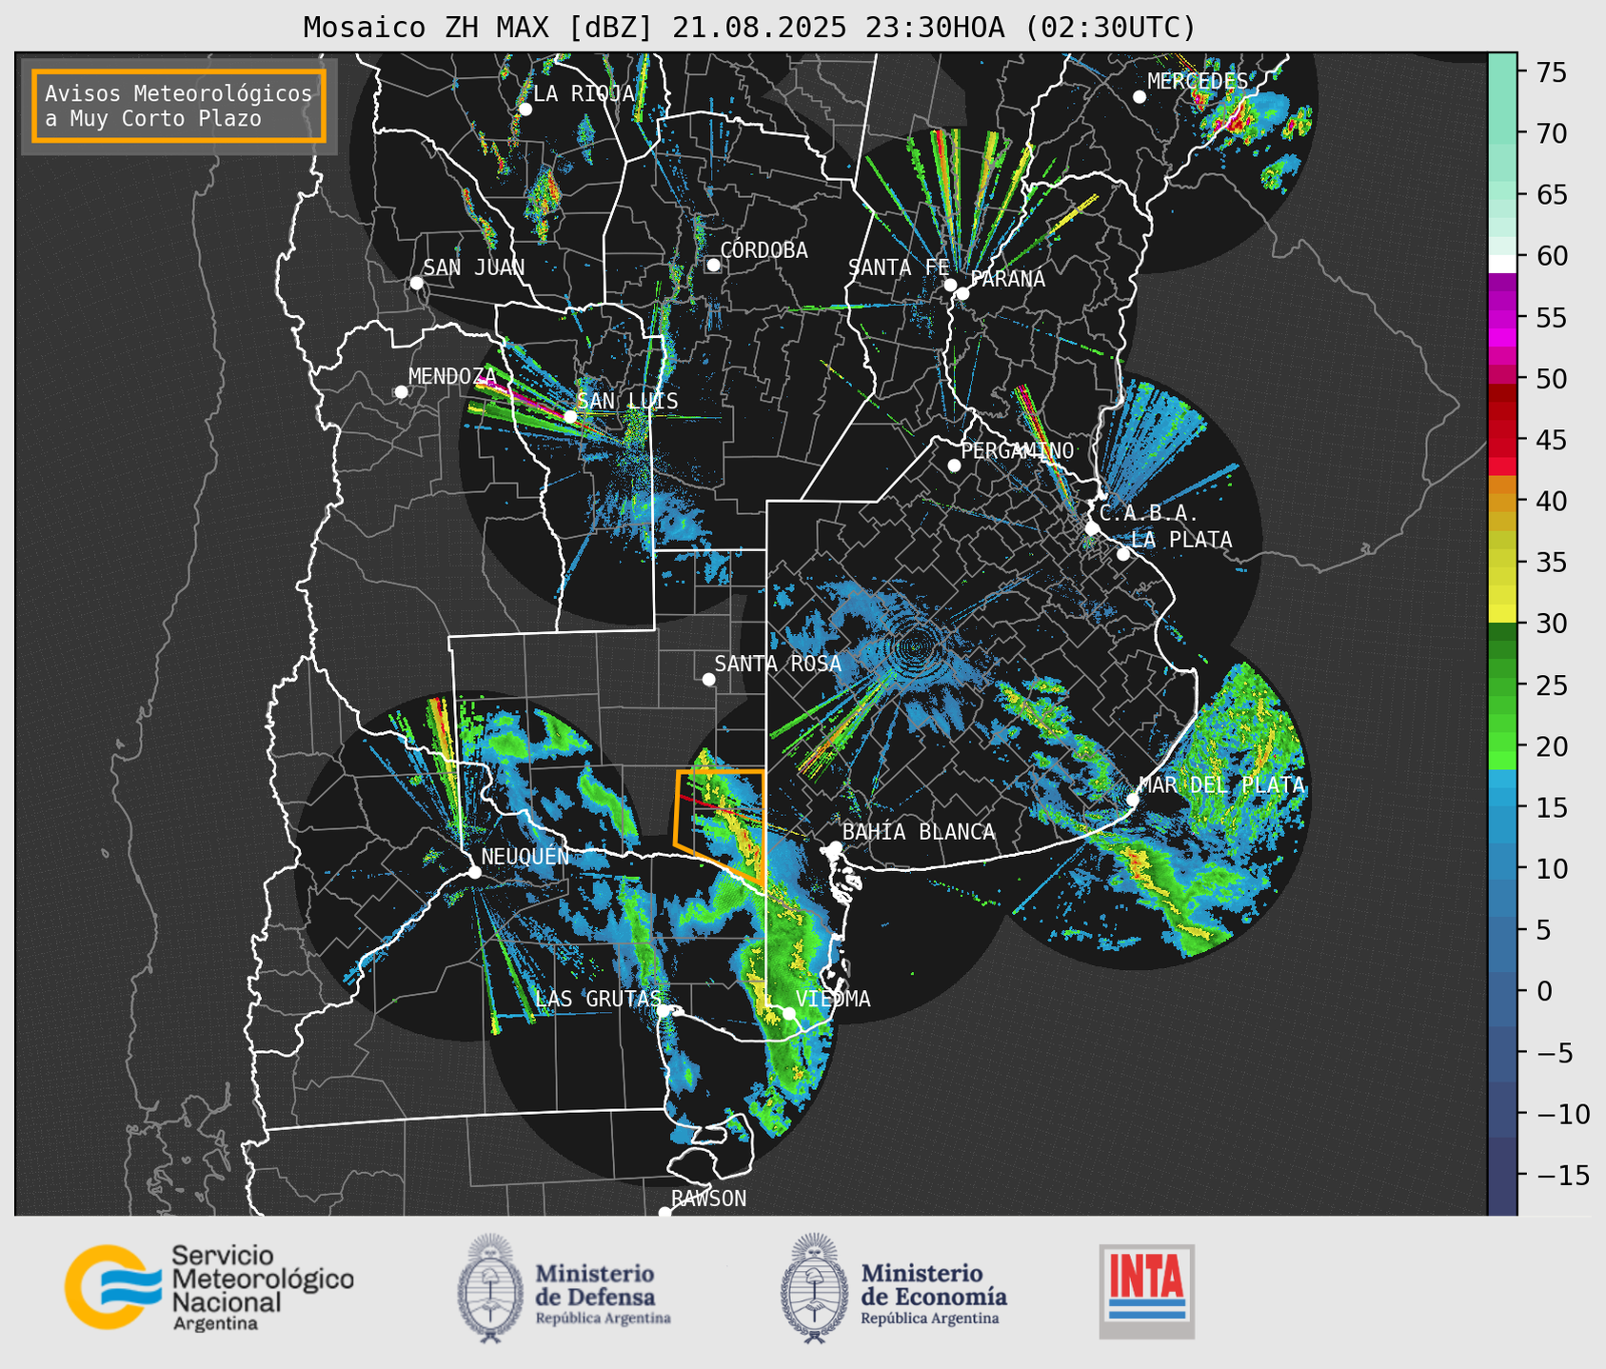
Task: Click the orange warning polygon near Bahía Blanca
Action: pyautogui.click(x=721, y=828)
